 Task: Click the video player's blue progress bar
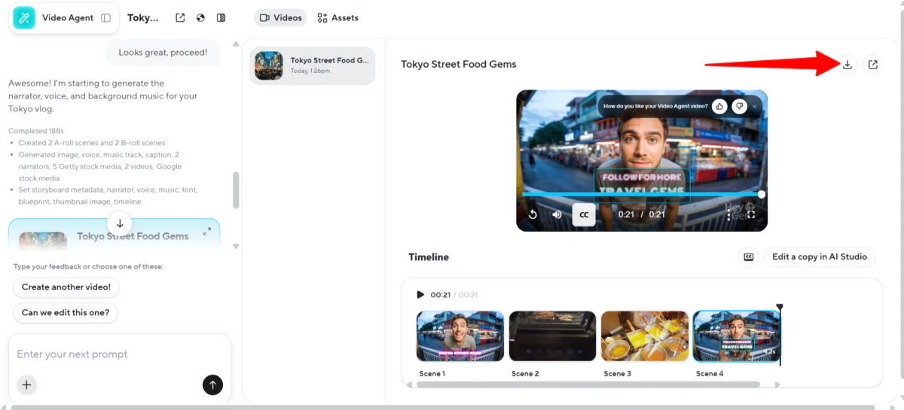click(642, 194)
